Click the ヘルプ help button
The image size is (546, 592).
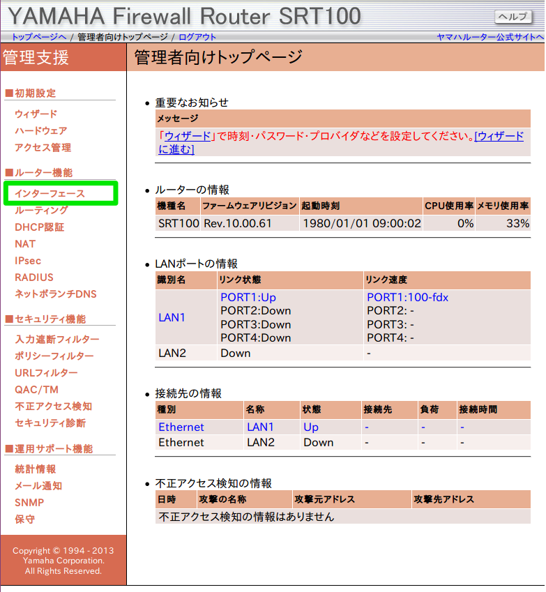click(x=513, y=17)
